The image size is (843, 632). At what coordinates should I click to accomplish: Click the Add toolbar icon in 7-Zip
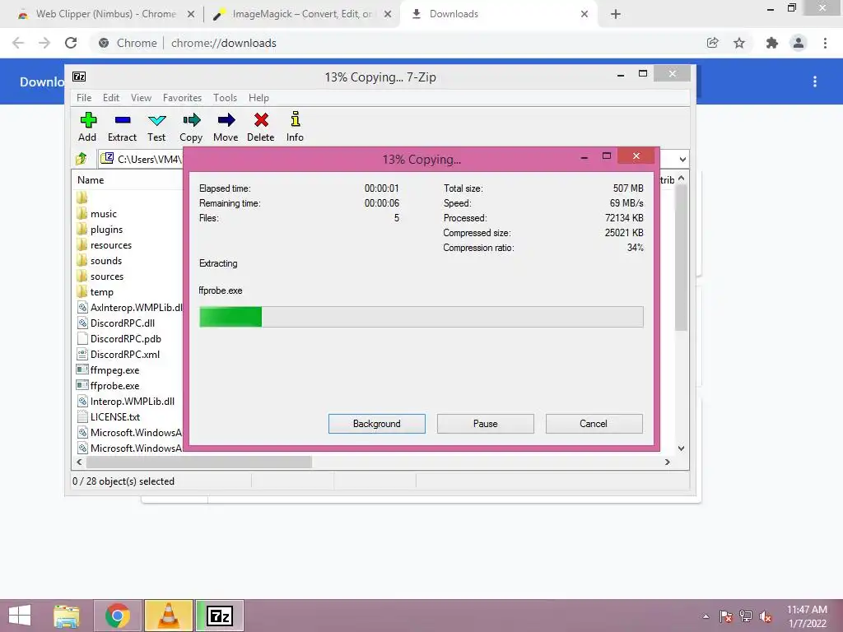click(88, 120)
